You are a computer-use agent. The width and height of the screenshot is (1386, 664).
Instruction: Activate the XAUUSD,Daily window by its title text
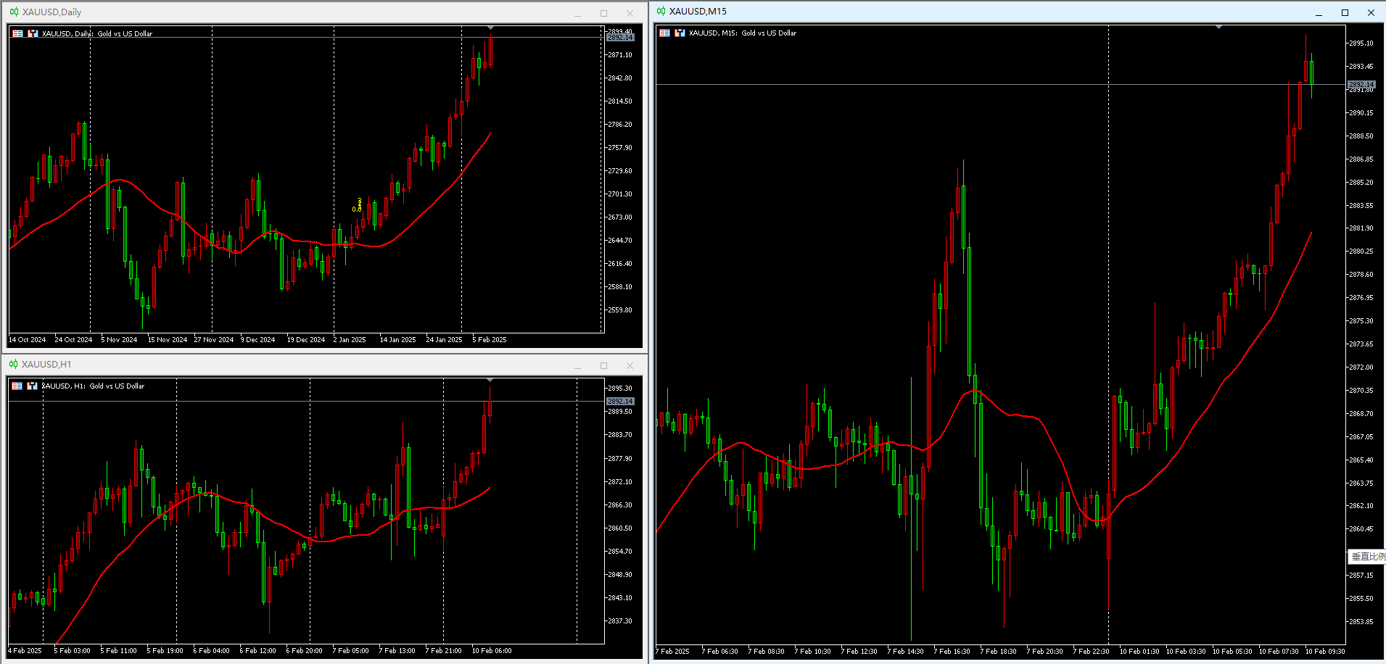click(51, 12)
